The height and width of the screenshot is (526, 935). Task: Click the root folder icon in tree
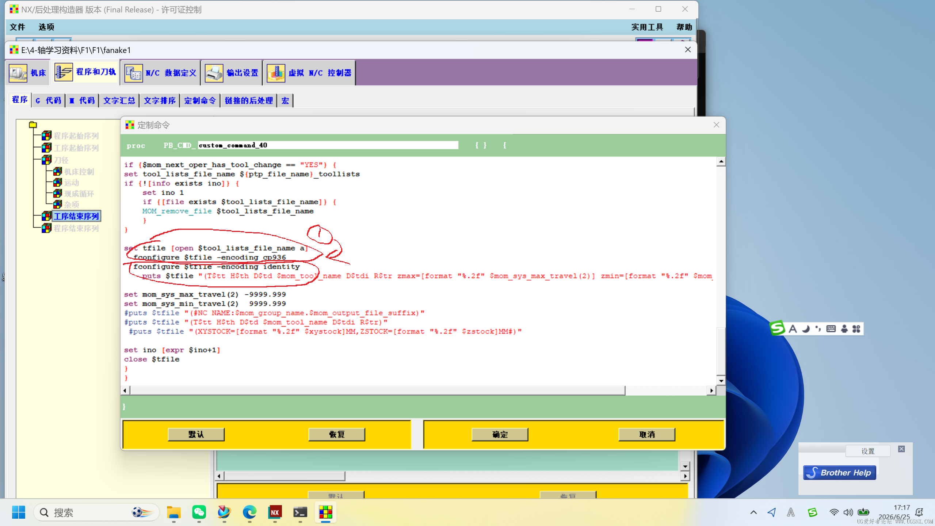tap(33, 125)
